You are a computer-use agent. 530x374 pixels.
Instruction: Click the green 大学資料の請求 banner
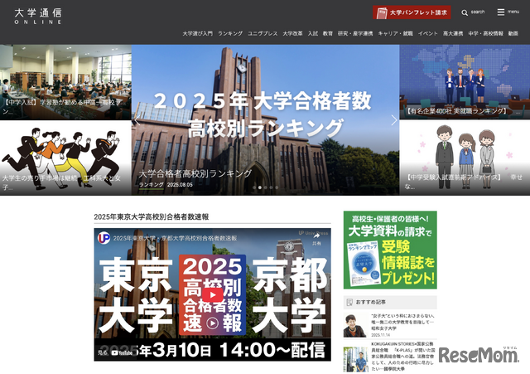pos(390,250)
